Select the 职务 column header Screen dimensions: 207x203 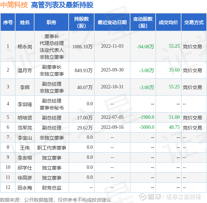click(x=51, y=22)
